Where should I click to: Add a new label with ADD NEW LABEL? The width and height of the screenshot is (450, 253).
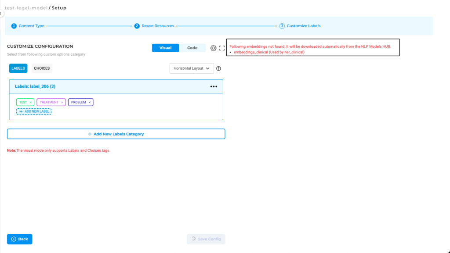point(33,111)
